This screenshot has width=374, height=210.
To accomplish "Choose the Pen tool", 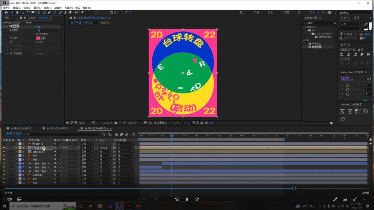I will [x=49, y=12].
